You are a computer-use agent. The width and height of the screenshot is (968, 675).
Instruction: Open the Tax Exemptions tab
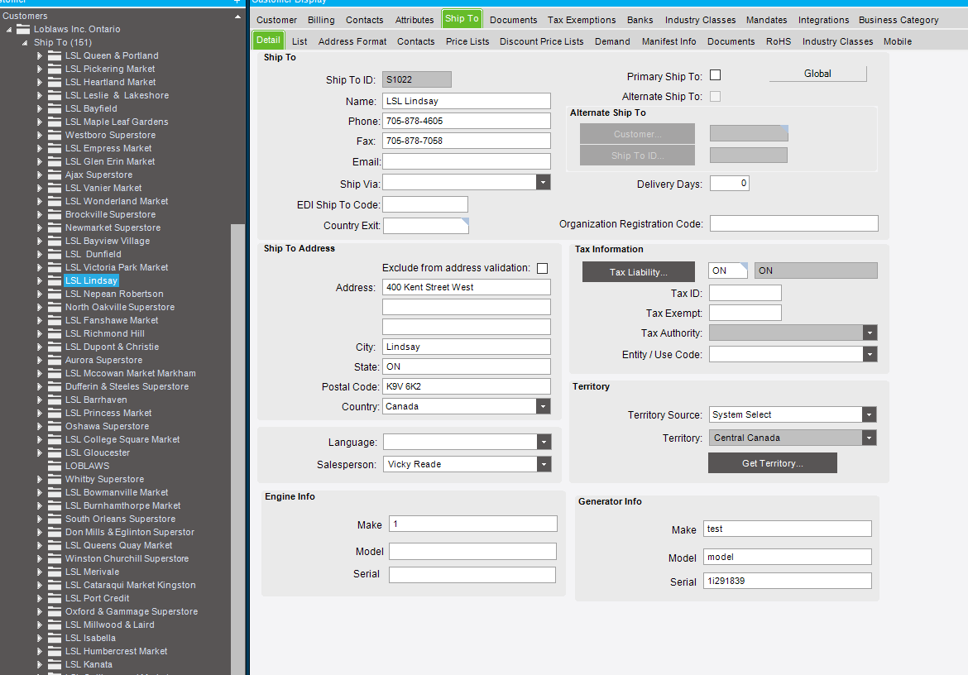pyautogui.click(x=582, y=20)
